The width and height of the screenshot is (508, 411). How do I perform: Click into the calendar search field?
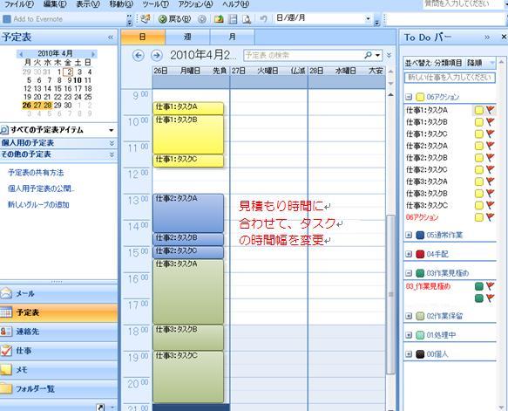click(303, 56)
